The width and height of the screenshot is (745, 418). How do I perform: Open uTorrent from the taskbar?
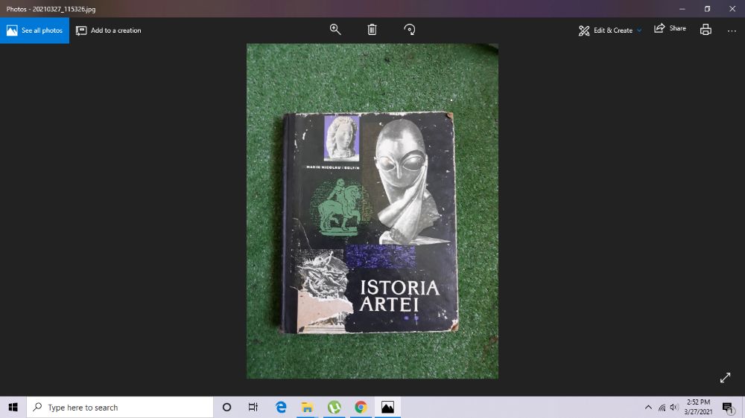334,407
